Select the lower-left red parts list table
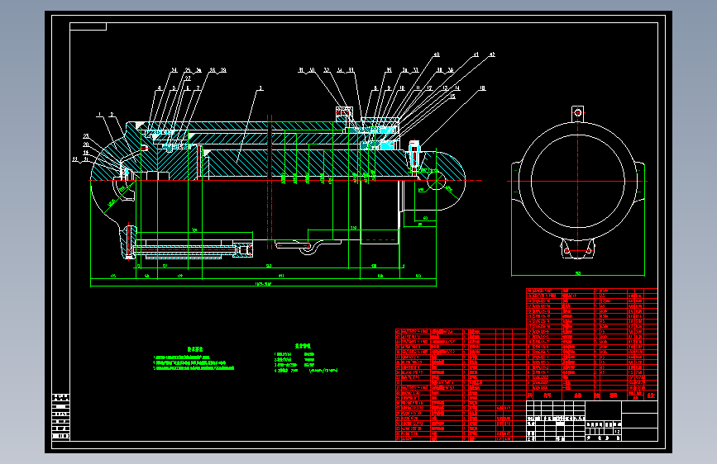Viewport: 717px width, 464px height. 461,385
